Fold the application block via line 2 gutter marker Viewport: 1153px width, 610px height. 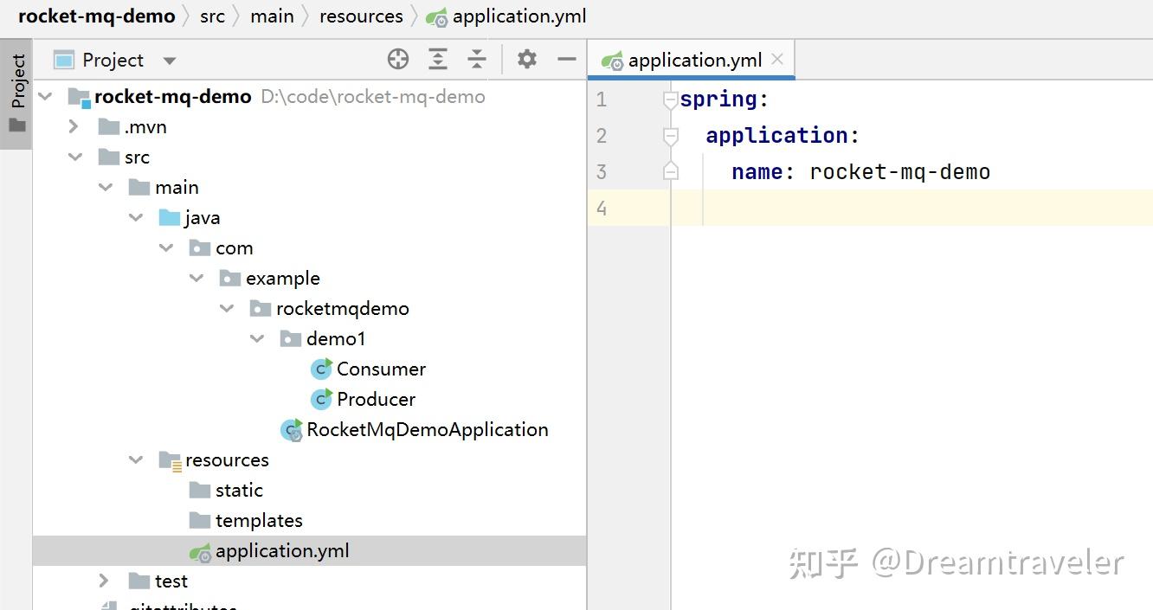coord(669,135)
